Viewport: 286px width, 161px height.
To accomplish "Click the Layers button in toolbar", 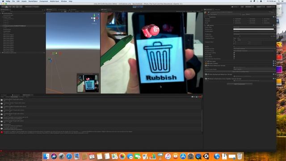I will click(260, 7).
